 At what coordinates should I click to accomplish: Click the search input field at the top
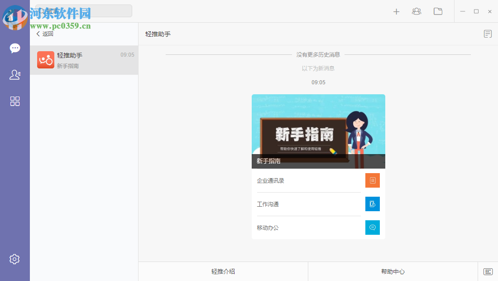84,10
